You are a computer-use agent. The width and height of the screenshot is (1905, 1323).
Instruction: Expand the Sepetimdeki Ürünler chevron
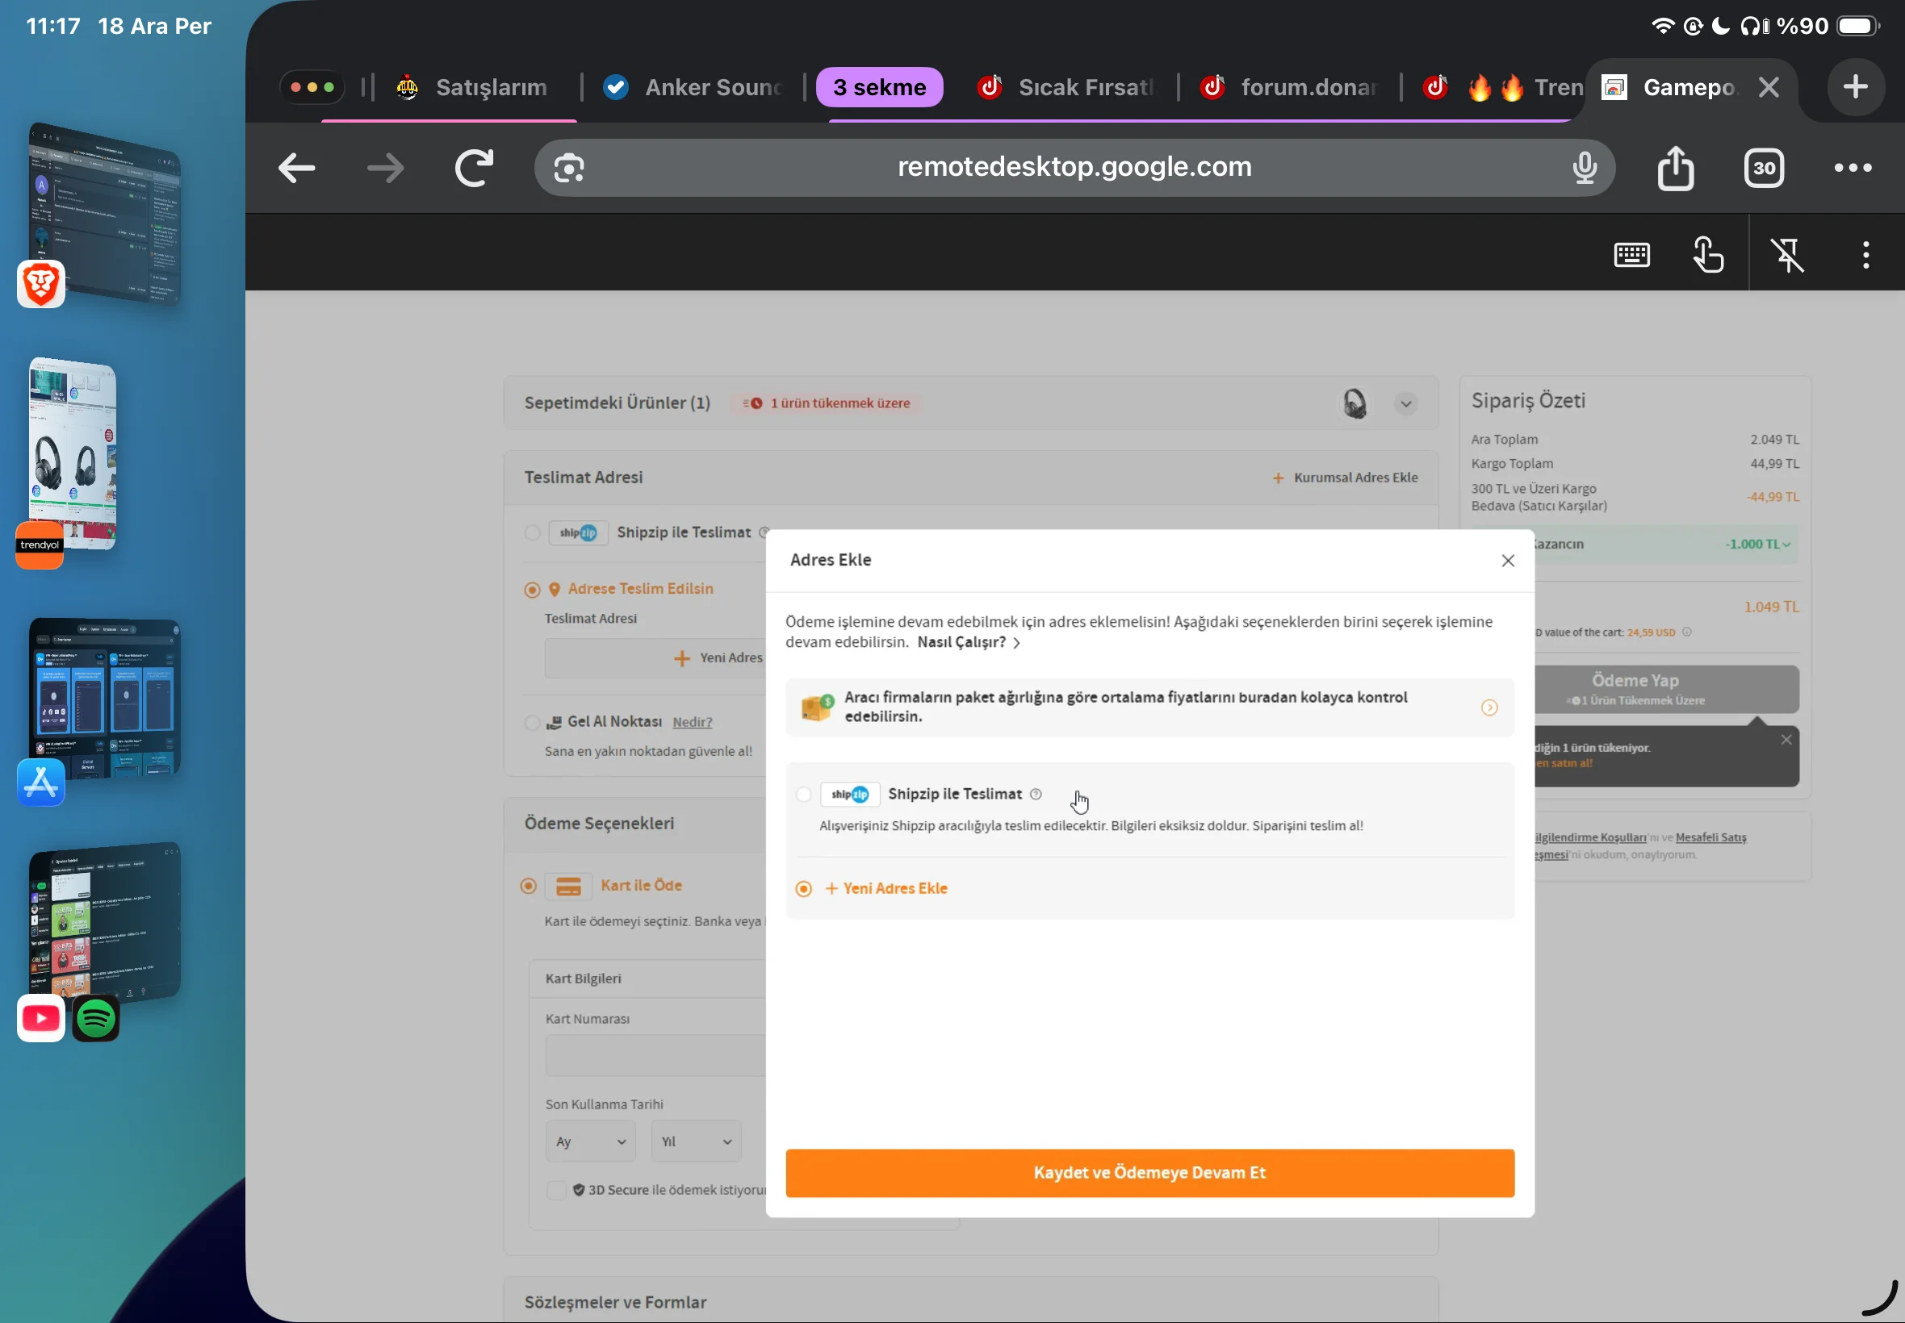click(1405, 403)
